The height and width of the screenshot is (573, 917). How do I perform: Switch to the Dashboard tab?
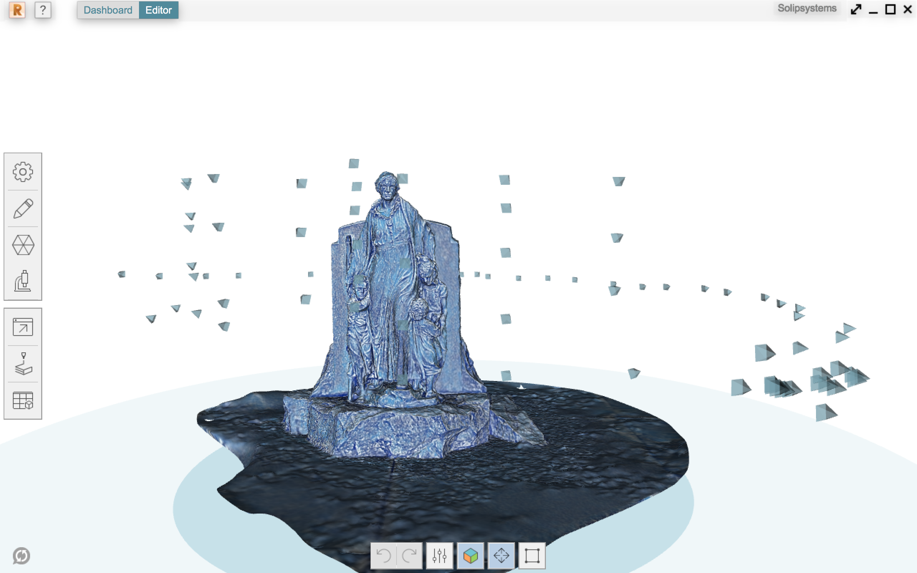click(x=108, y=10)
